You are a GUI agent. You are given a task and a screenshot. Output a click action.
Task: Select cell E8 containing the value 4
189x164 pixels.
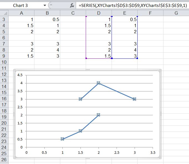pyautogui.click(x=125, y=50)
